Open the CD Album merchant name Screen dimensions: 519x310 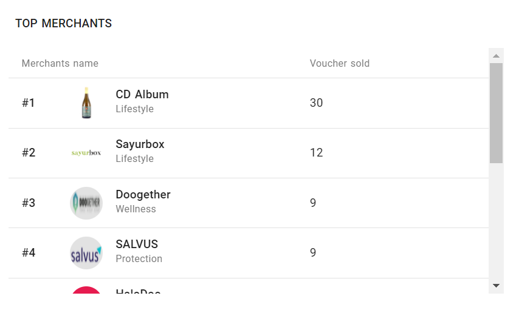point(142,95)
